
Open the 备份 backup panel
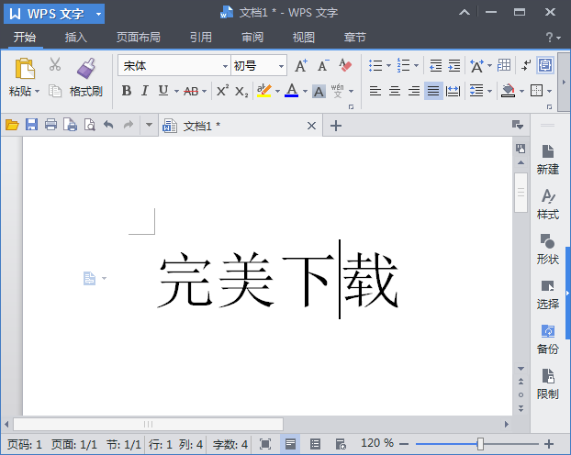(547, 338)
